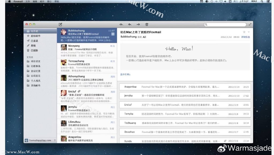This screenshot has height=155, width=274.
Task: Click the RDGZ user name in the menu bar
Action: (254, 1)
